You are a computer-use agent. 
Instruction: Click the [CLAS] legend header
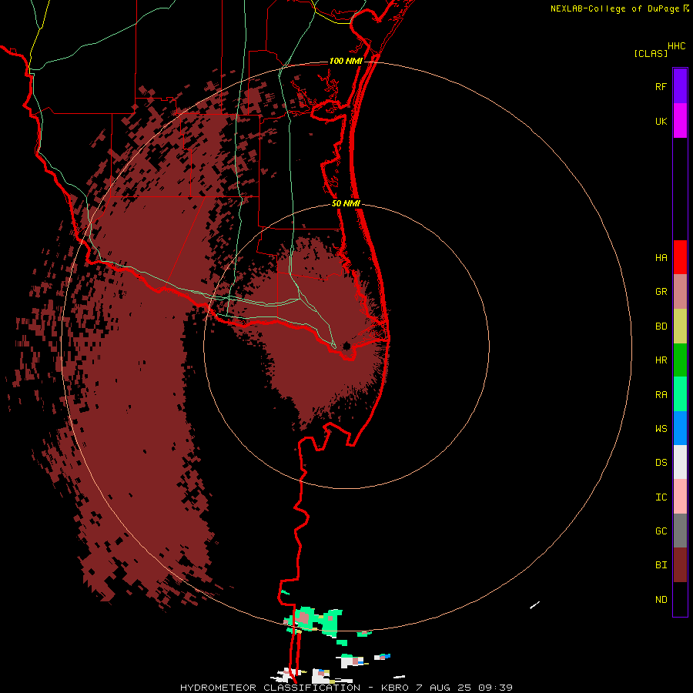click(x=651, y=54)
